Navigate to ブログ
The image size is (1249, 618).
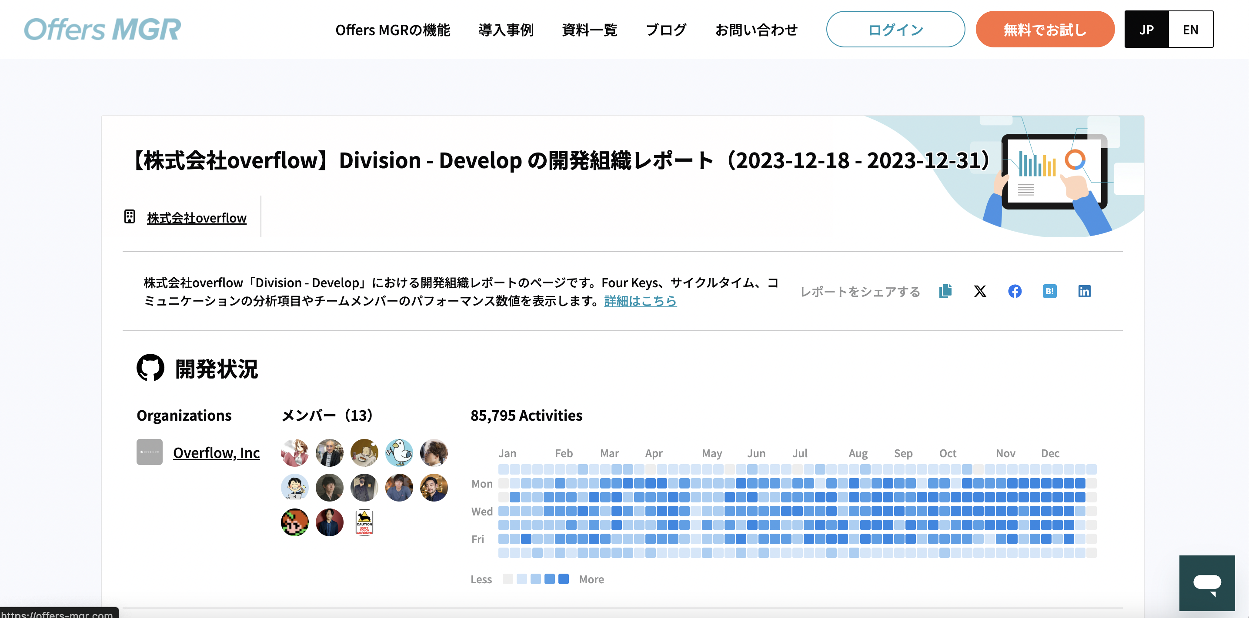pos(666,30)
